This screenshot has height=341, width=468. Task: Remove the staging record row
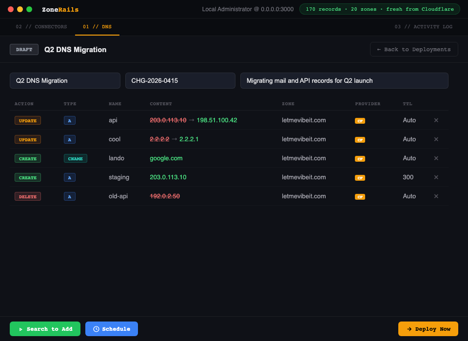point(436,177)
